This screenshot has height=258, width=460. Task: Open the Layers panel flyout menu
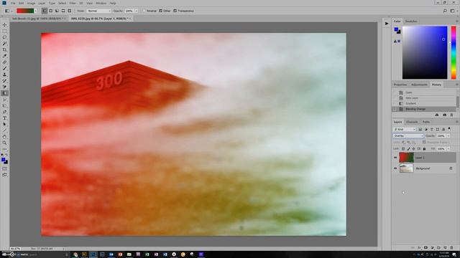[457, 122]
